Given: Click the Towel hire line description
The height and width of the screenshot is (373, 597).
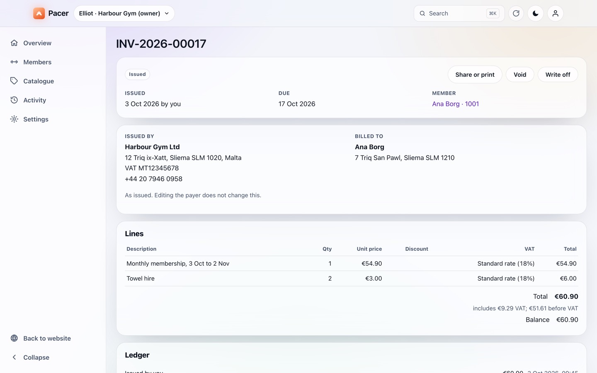Looking at the screenshot, I should click(x=141, y=279).
